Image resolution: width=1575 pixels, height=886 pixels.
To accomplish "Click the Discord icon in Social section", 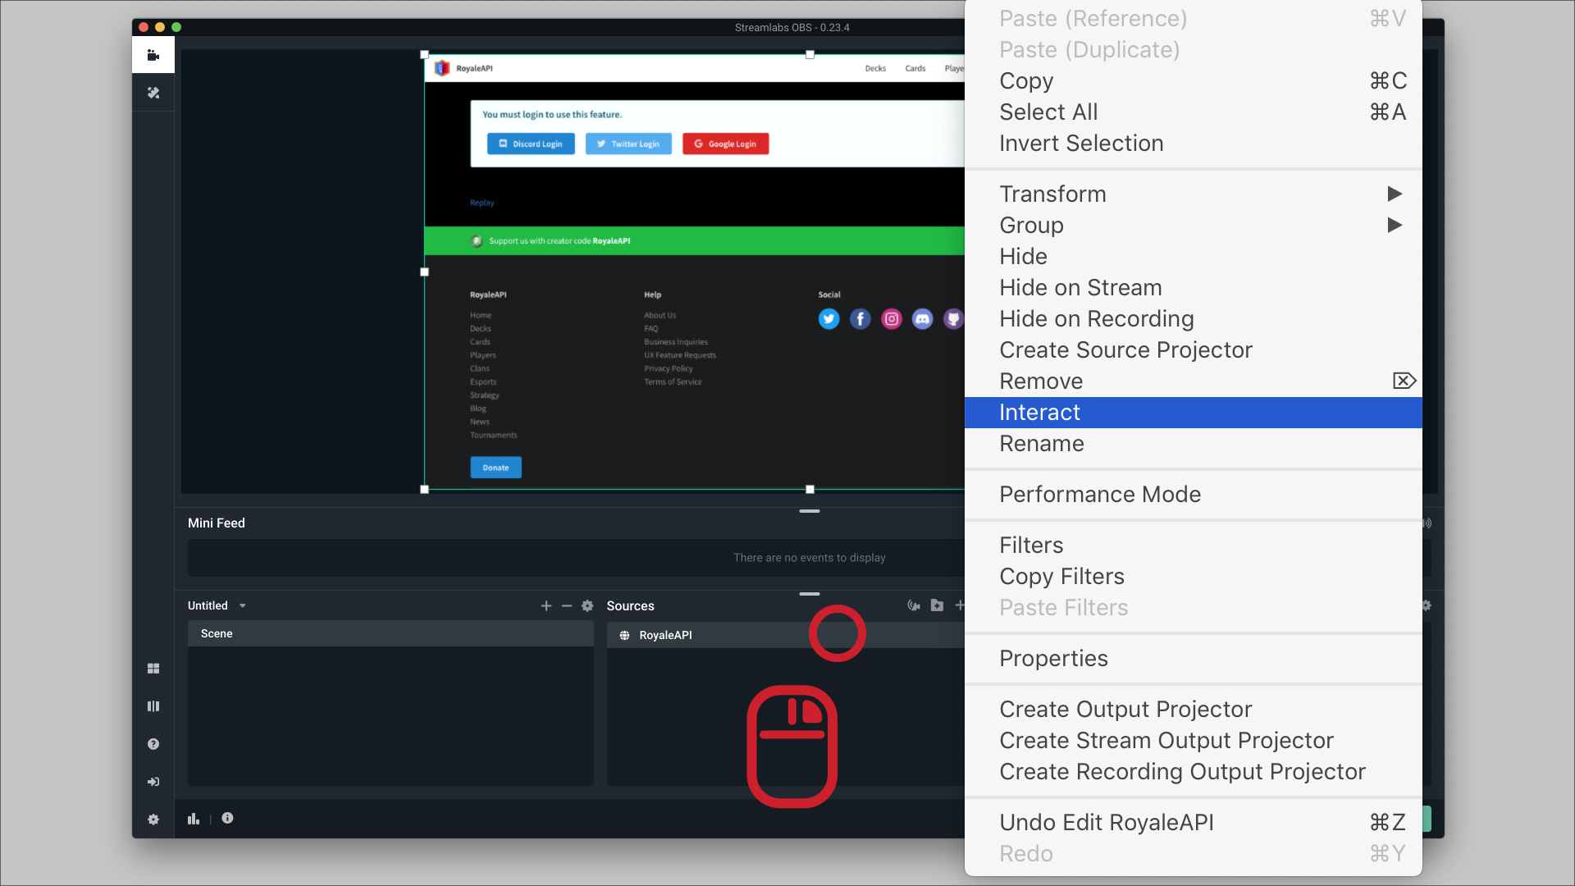I will [922, 319].
